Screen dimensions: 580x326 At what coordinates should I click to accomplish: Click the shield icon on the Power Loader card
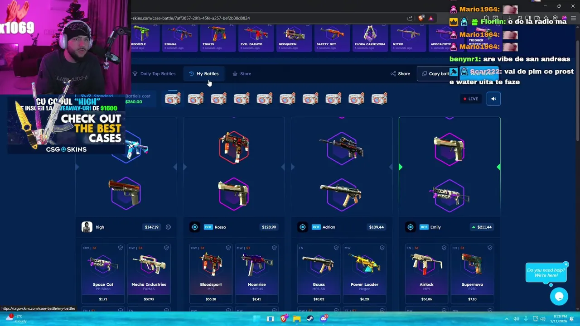pos(382,248)
